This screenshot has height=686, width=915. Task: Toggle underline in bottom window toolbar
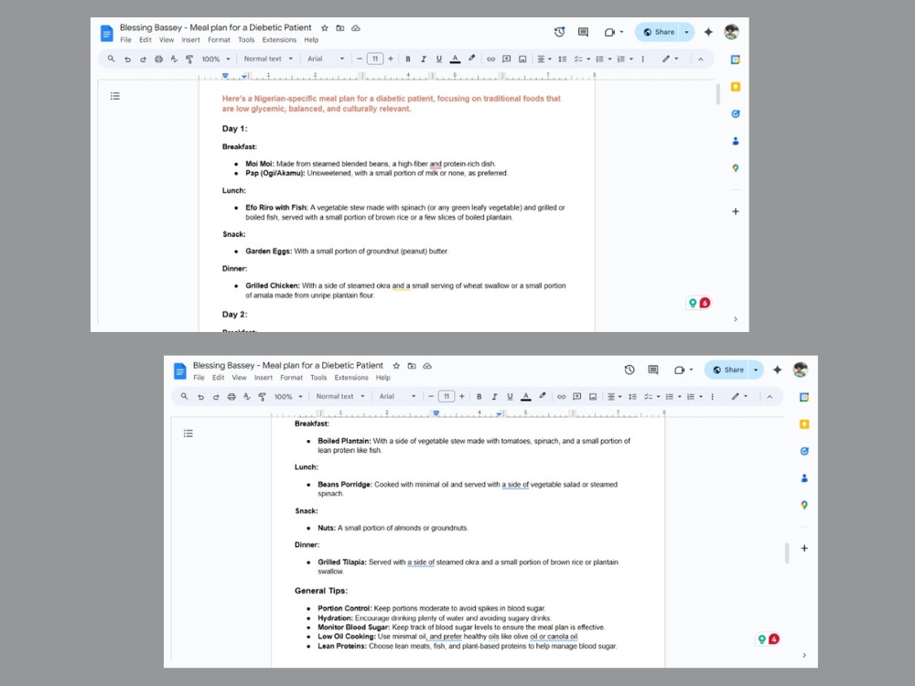pos(510,397)
